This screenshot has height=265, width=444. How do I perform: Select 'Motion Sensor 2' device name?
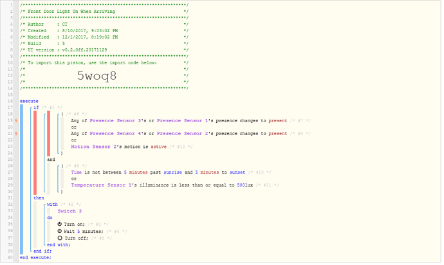point(94,147)
